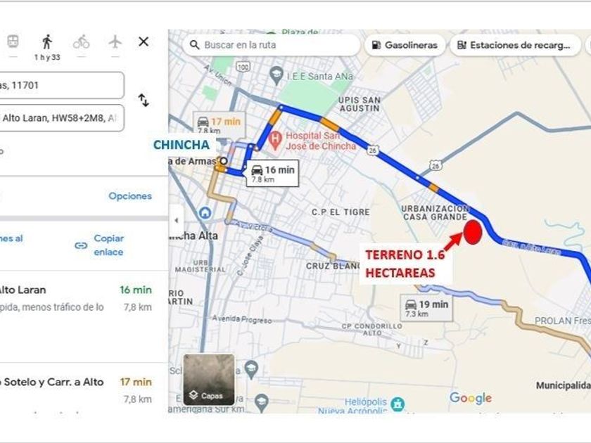This screenshot has height=443, width=591.
Task: Click the Hospital San José de Chincha marker
Action: [x=276, y=140]
